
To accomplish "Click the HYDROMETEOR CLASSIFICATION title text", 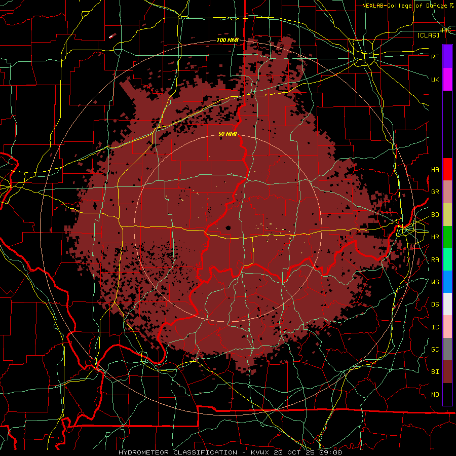I will pos(178,452).
